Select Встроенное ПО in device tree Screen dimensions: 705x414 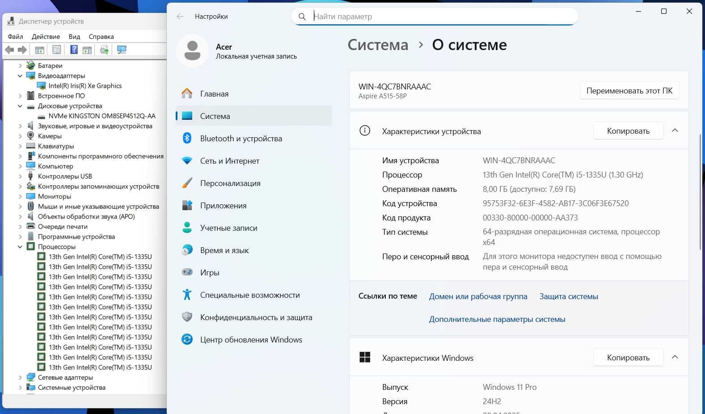(x=61, y=96)
